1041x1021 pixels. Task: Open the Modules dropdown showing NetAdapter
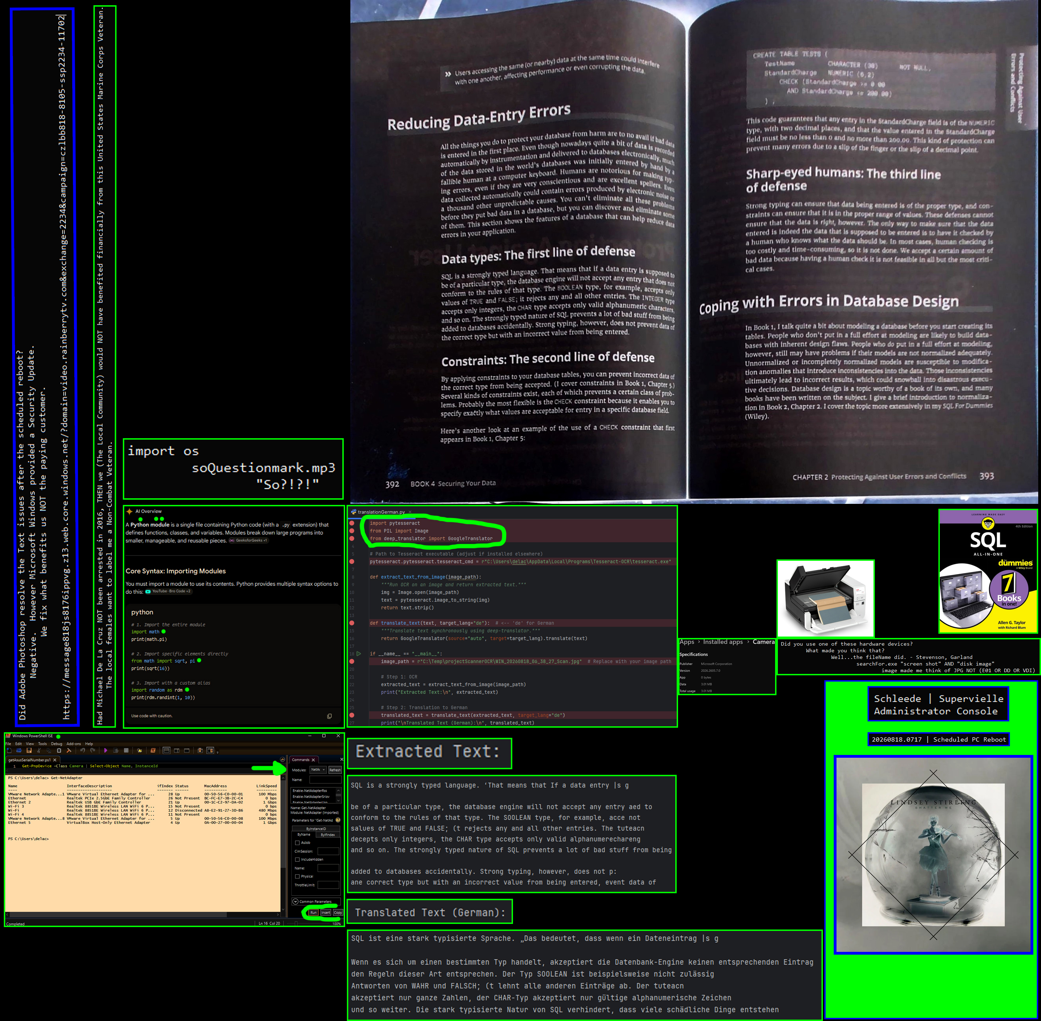click(x=318, y=770)
